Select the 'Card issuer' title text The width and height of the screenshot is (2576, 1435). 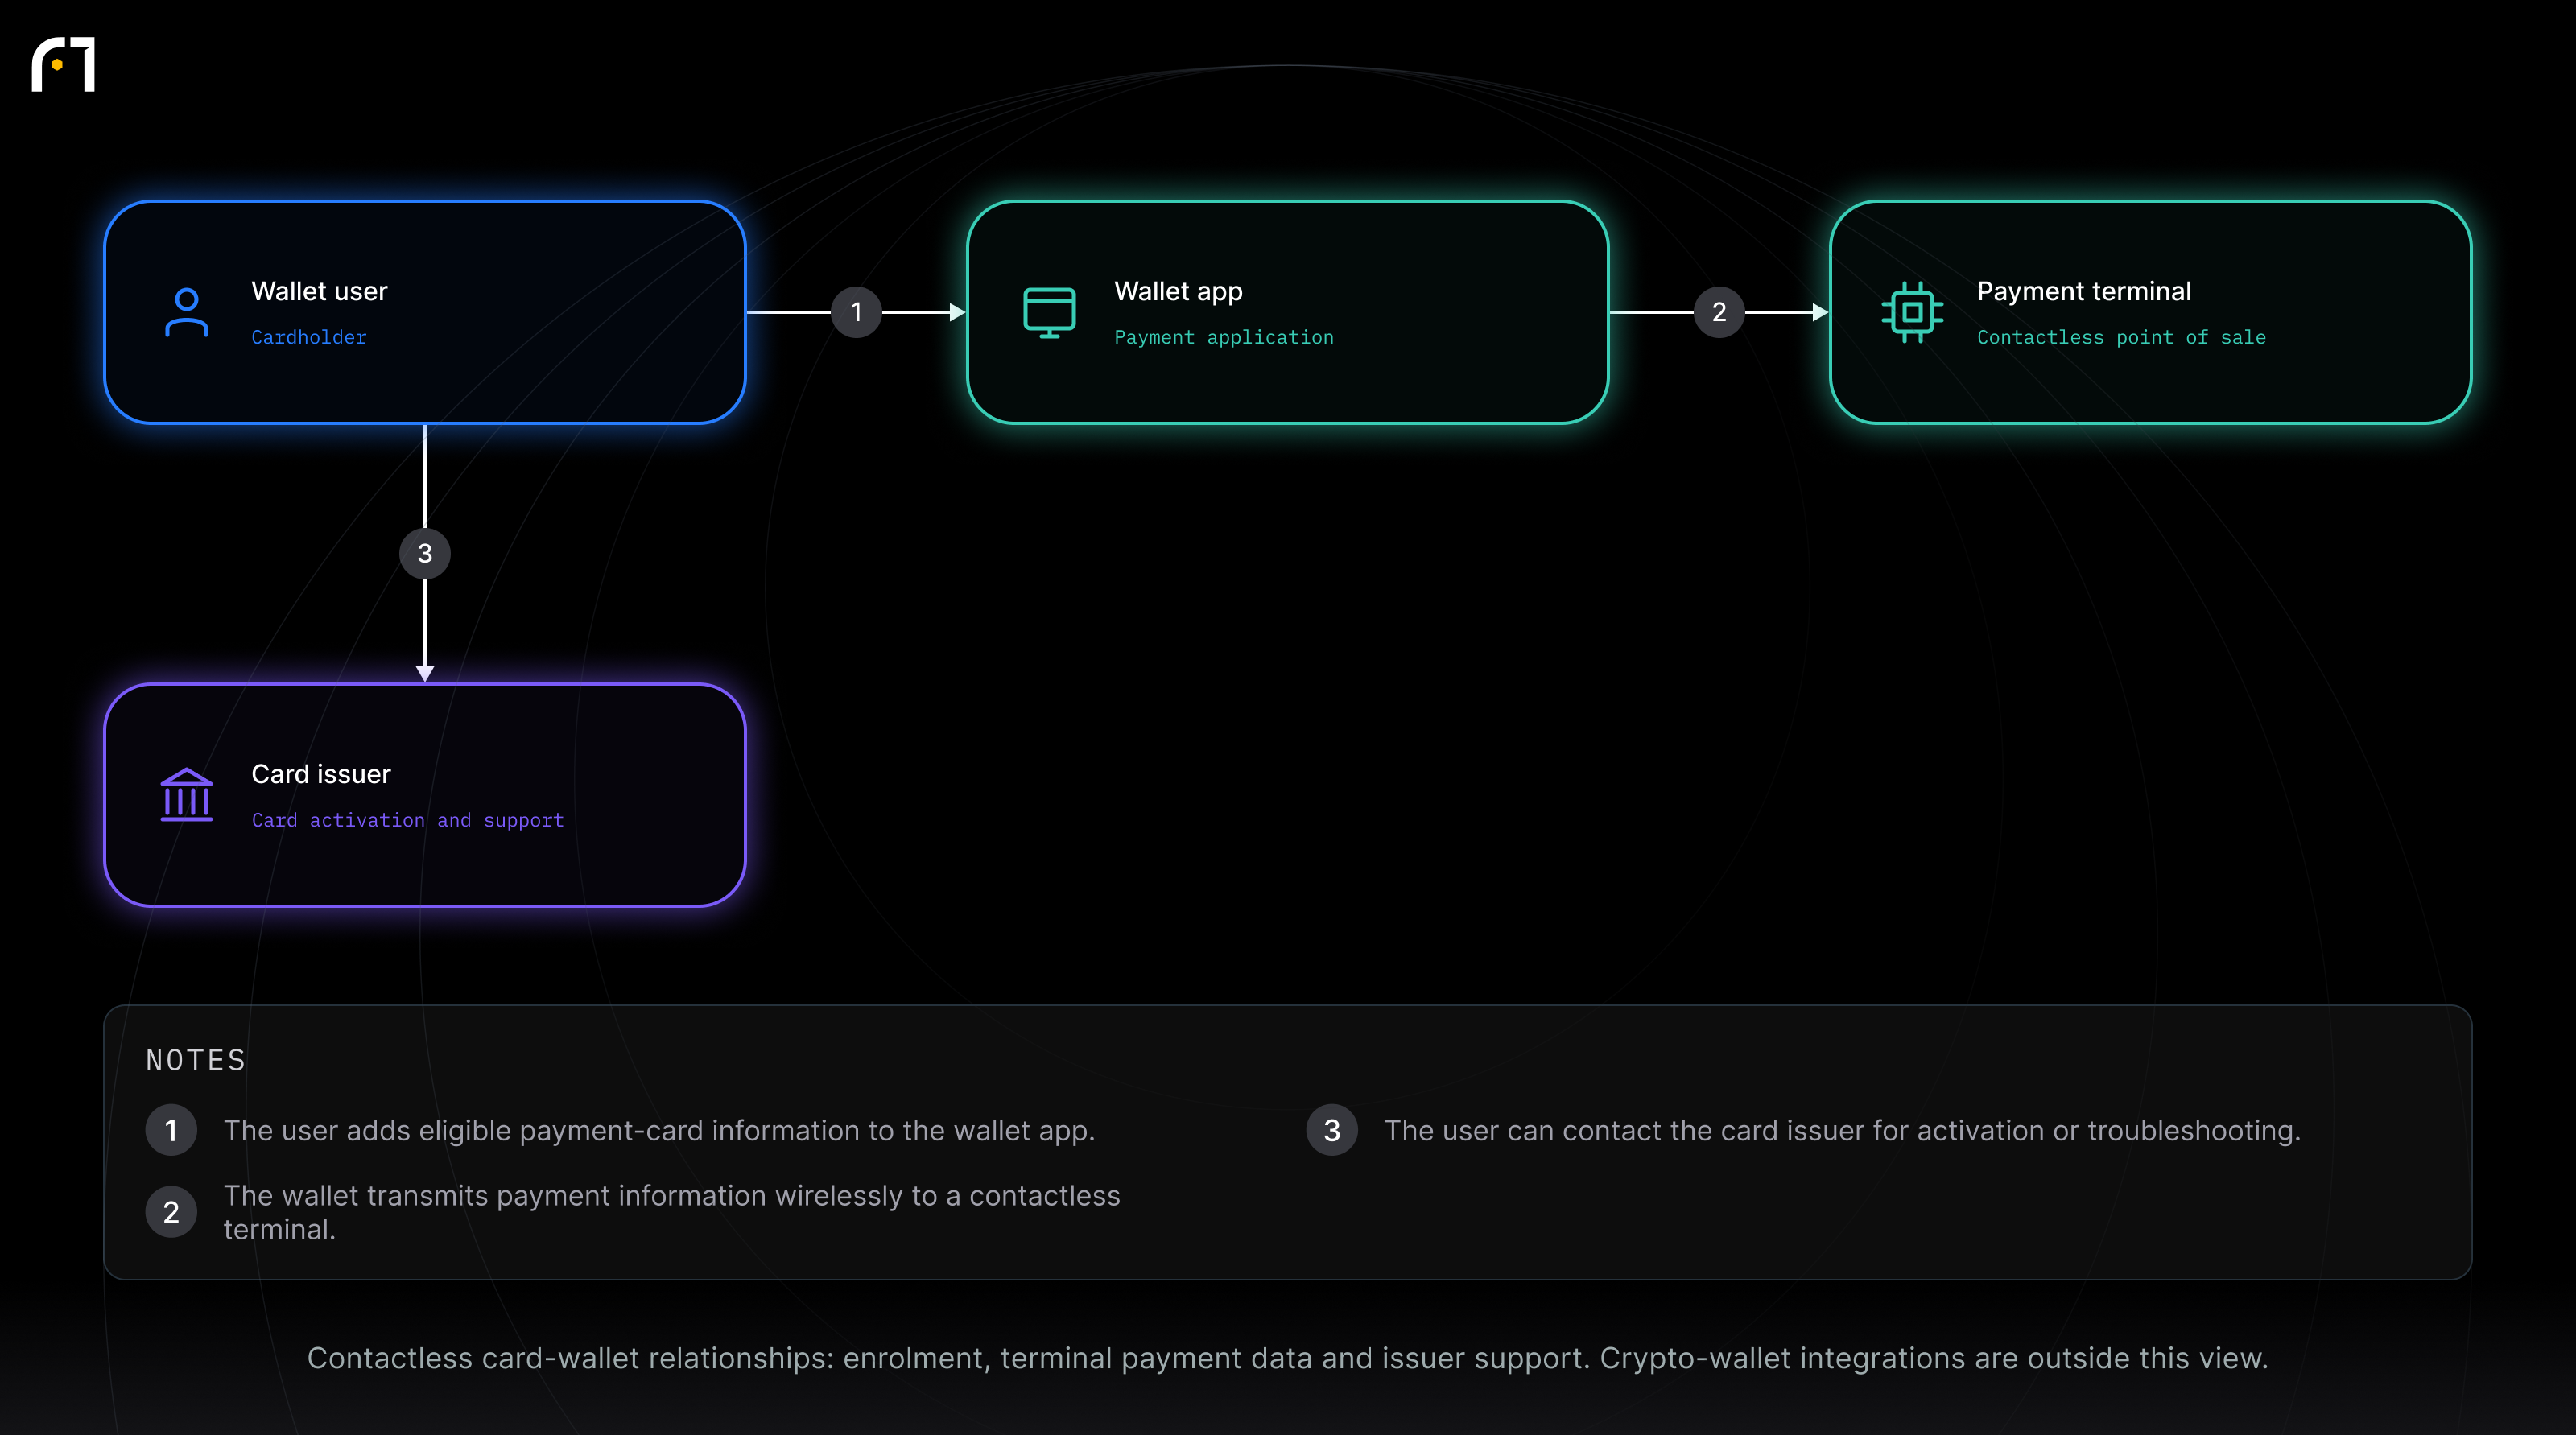pyautogui.click(x=321, y=774)
